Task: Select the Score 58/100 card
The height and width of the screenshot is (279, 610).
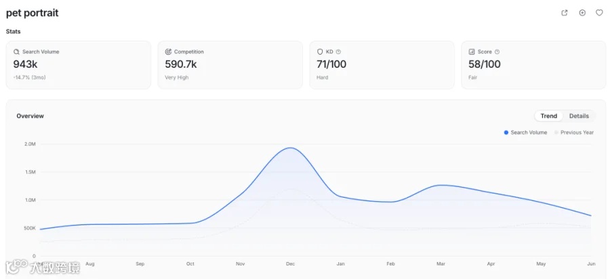Action: [534, 65]
